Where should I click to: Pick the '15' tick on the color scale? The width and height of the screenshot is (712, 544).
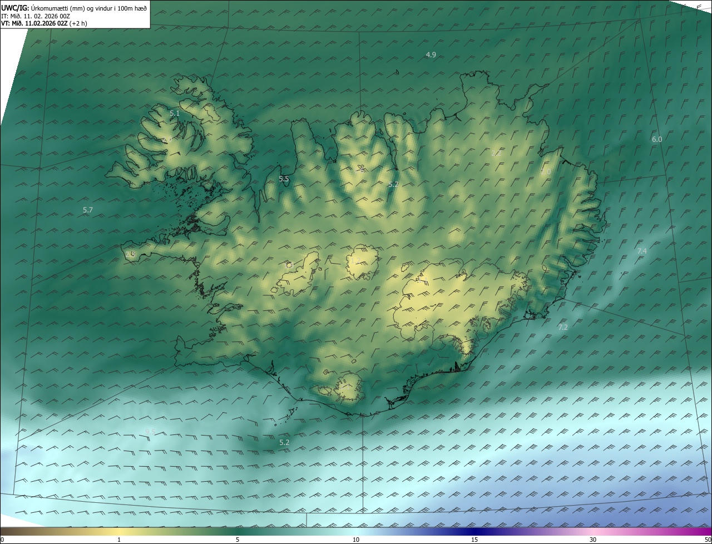tap(474, 540)
